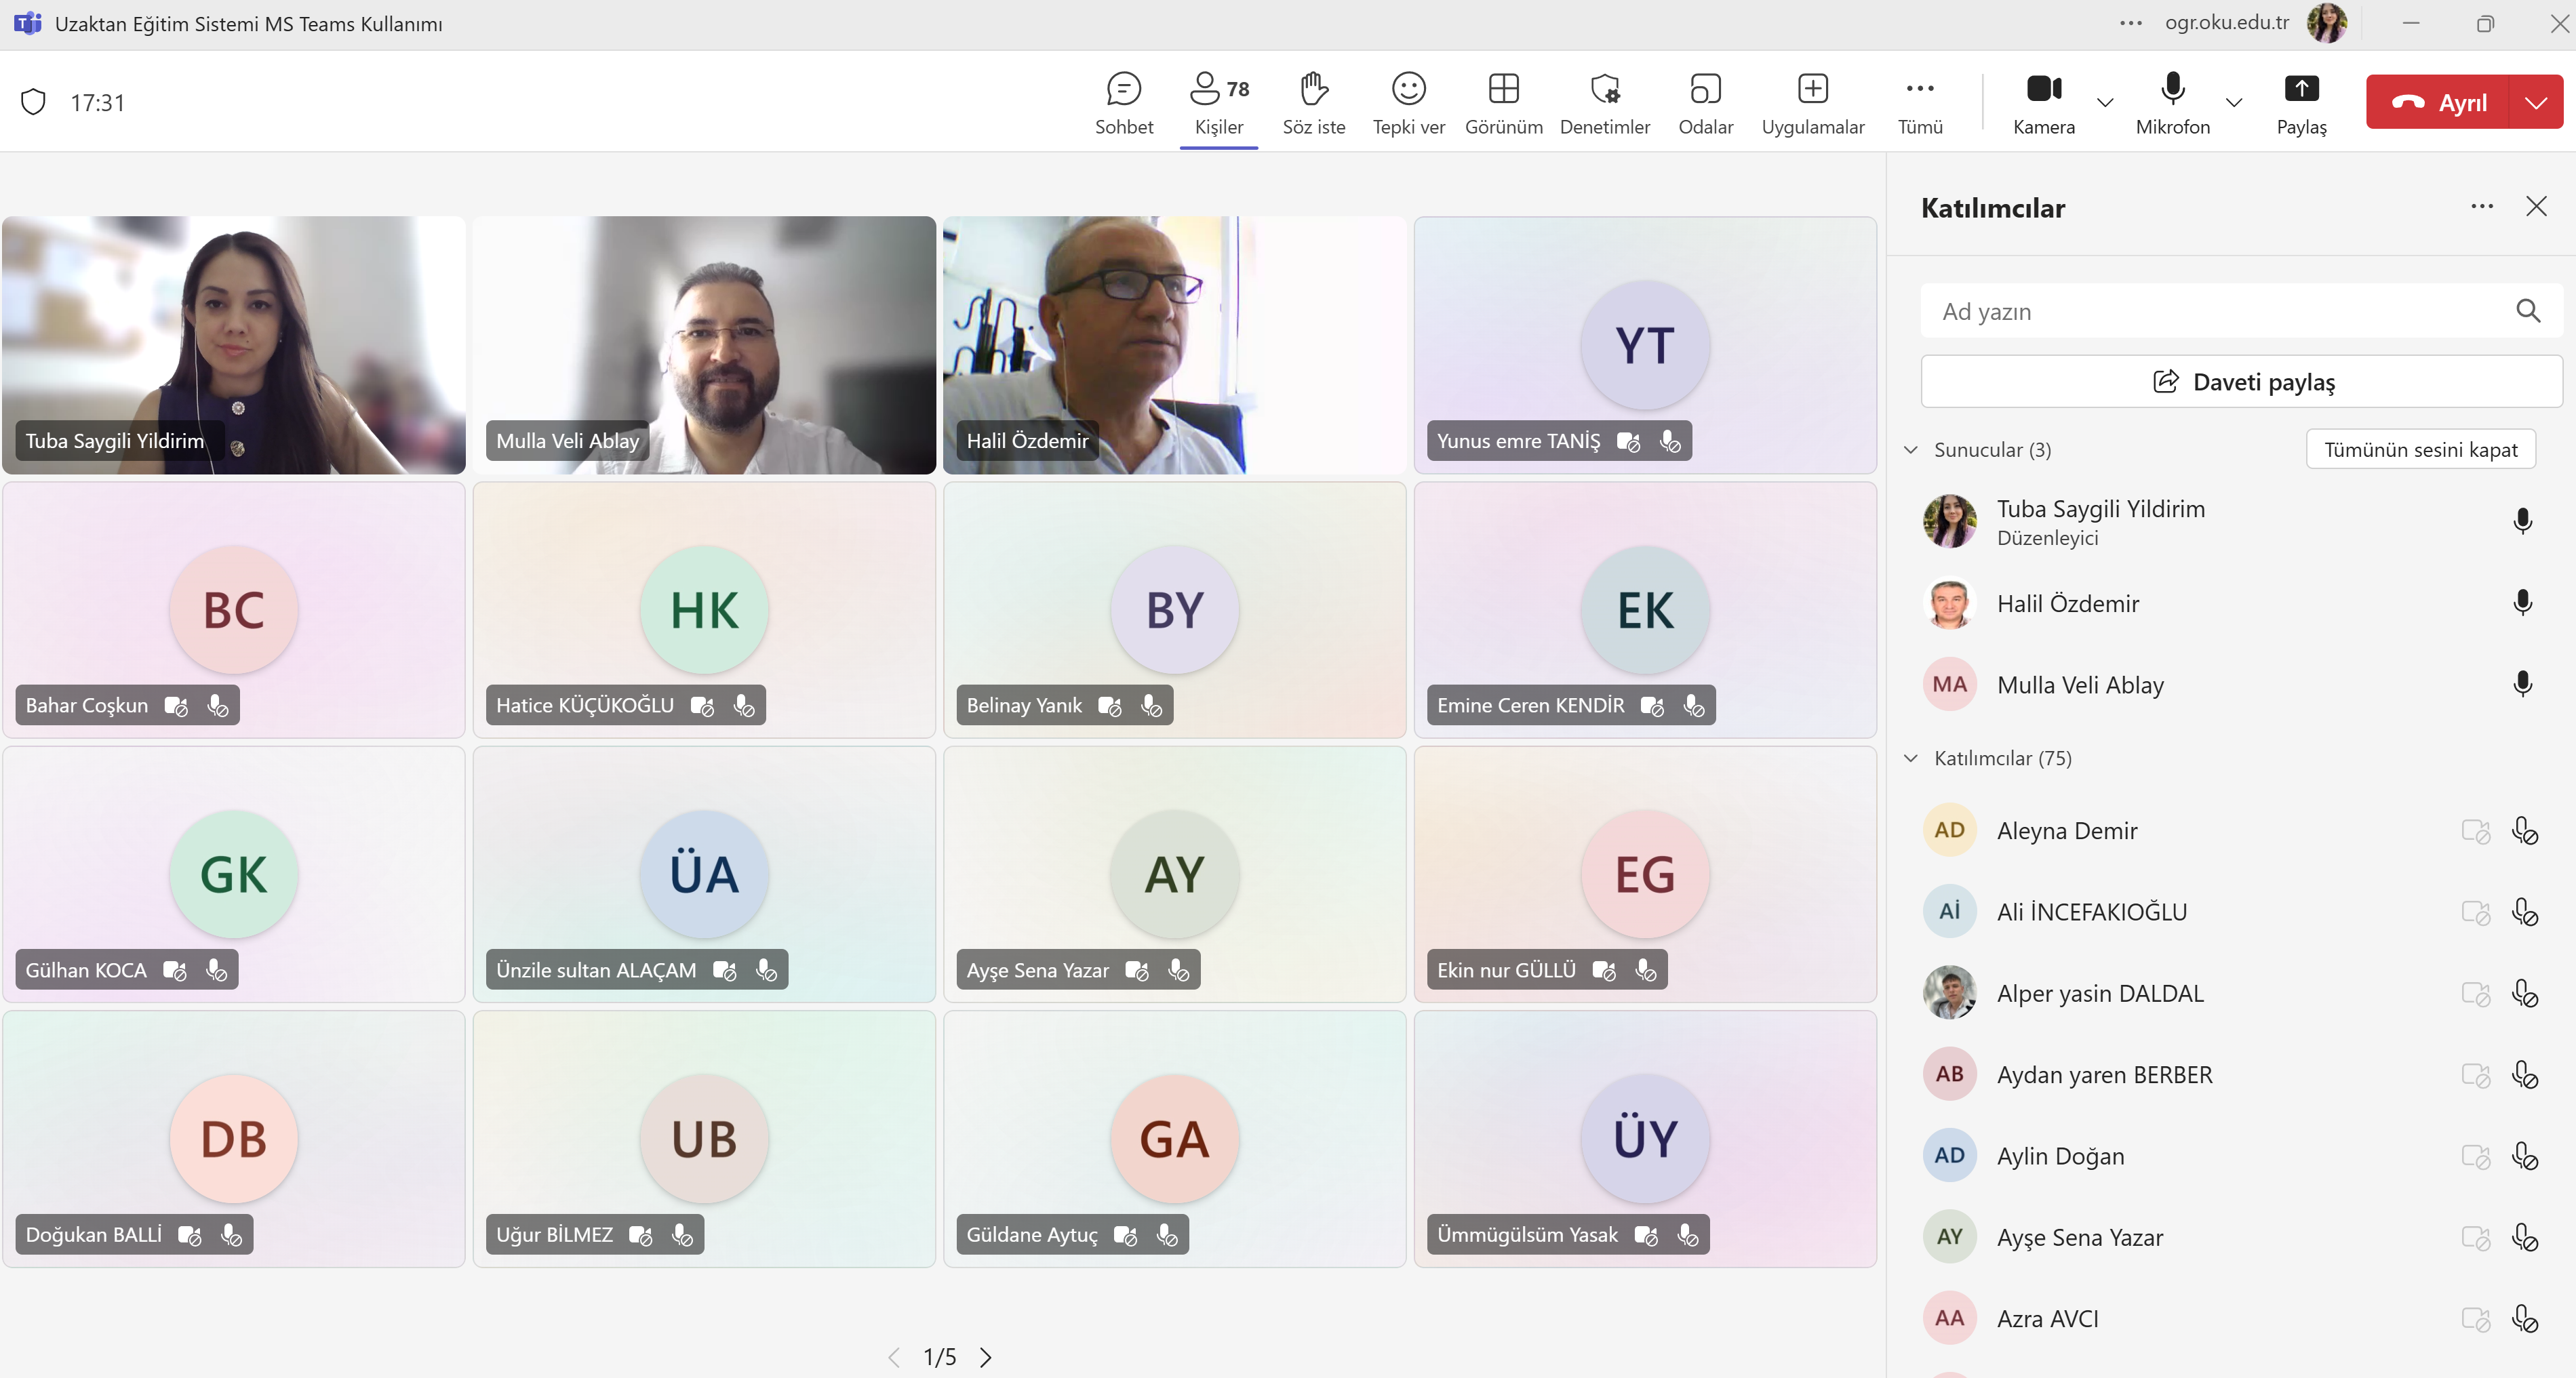Collapse the Sunucular (3) section
The width and height of the screenshot is (2576, 1378).
pyautogui.click(x=1910, y=449)
